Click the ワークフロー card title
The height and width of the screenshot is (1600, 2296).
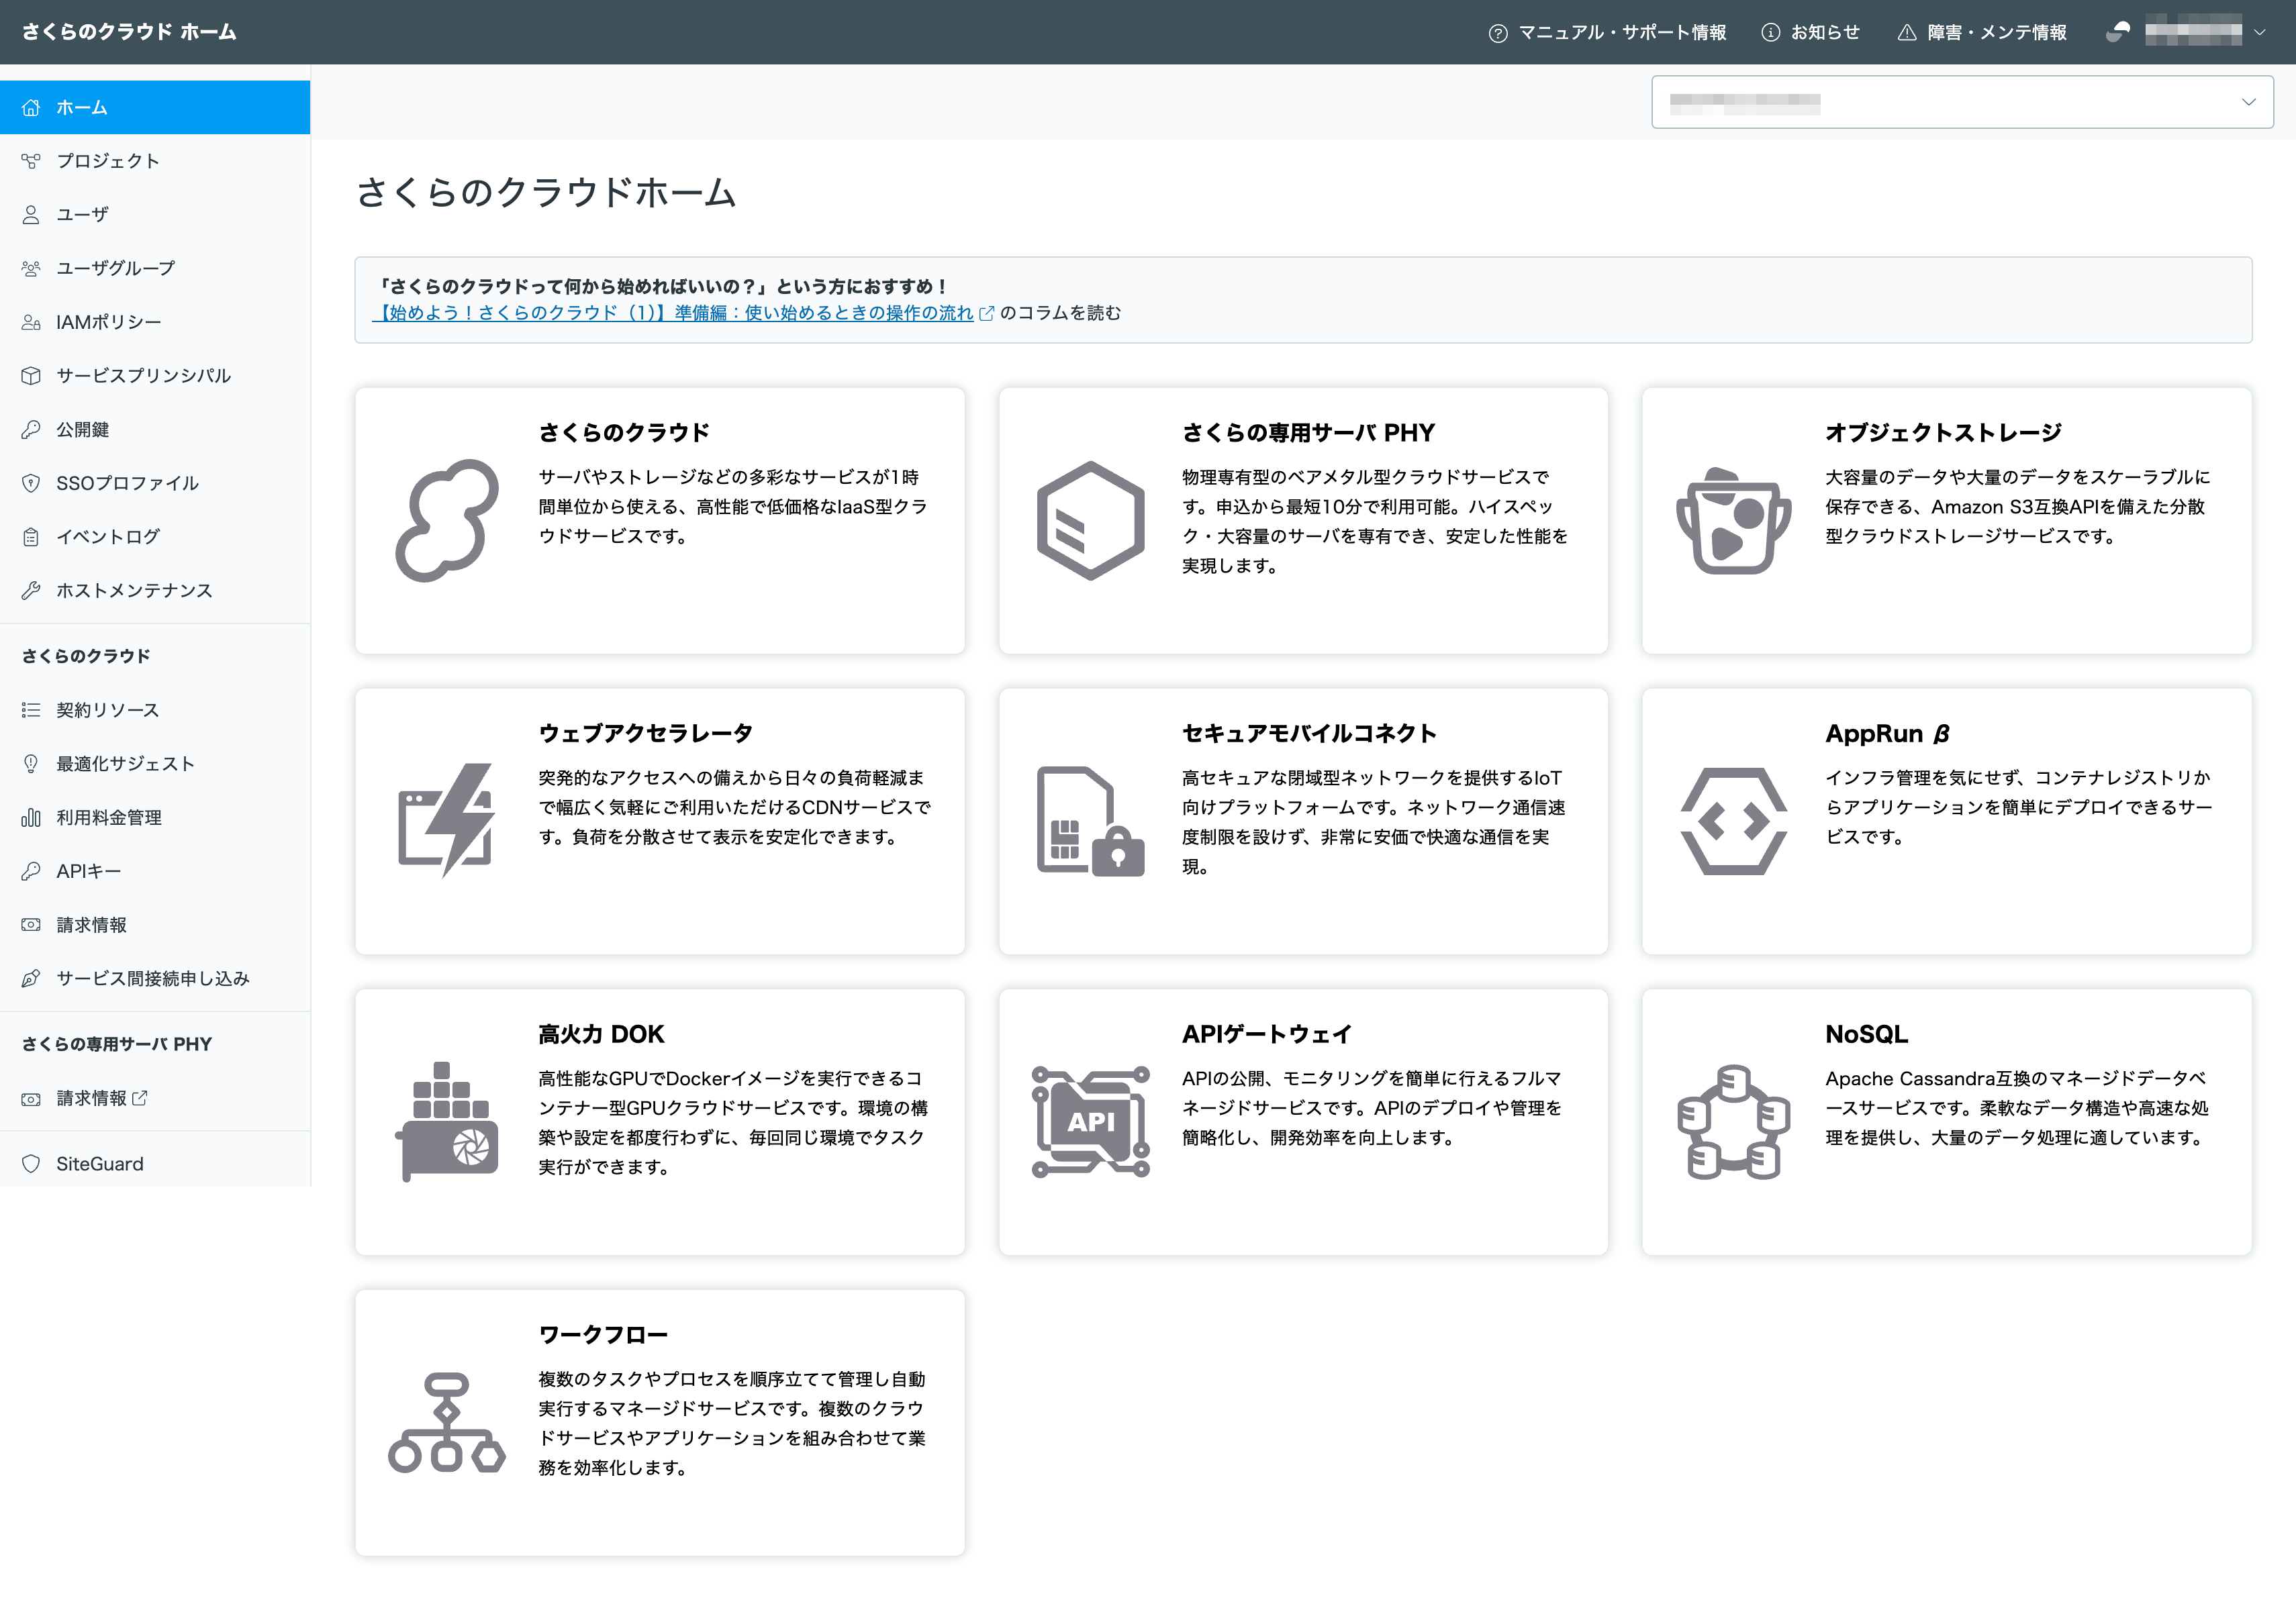pos(603,1335)
